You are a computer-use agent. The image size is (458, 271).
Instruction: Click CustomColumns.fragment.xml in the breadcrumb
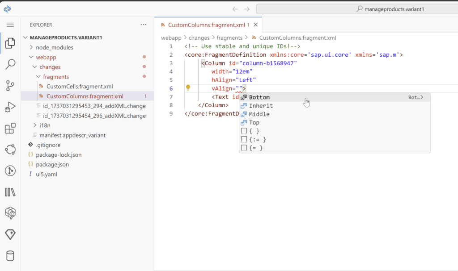[297, 38]
